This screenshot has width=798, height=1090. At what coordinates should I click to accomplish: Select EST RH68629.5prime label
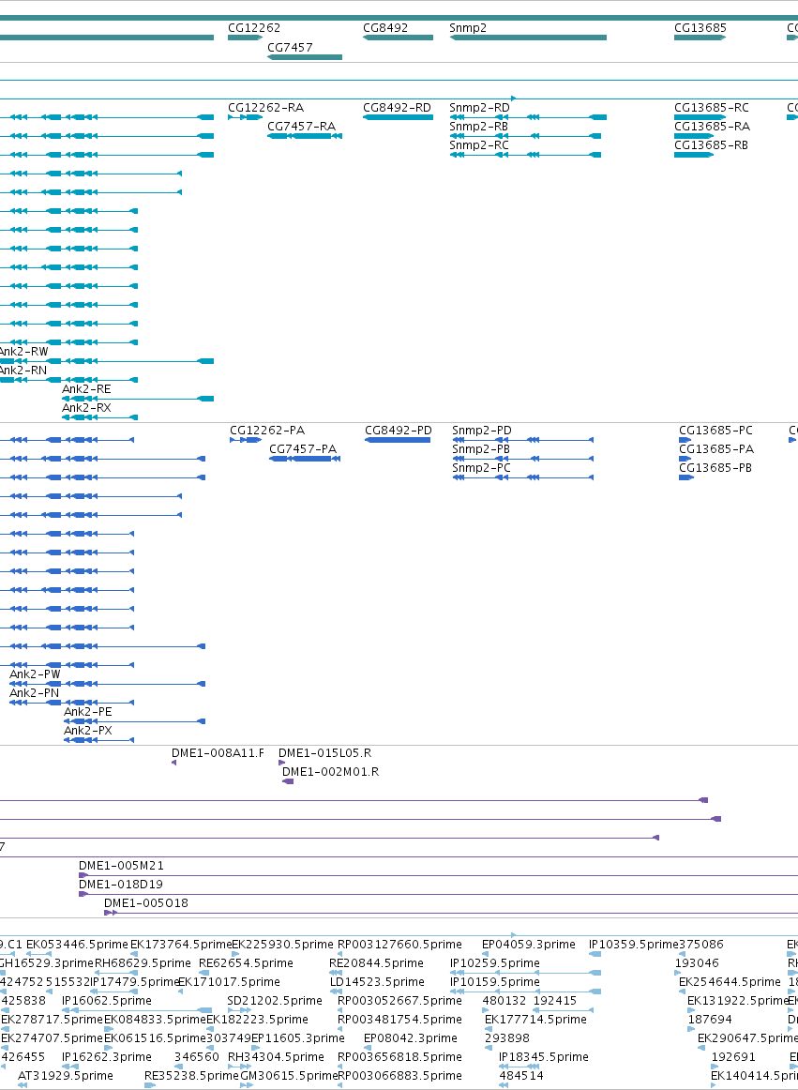click(x=143, y=963)
